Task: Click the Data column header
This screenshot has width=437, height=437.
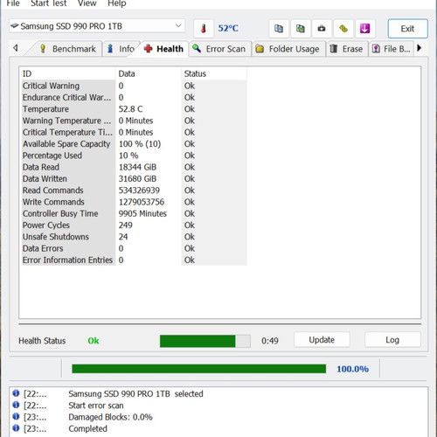Action: click(x=149, y=73)
